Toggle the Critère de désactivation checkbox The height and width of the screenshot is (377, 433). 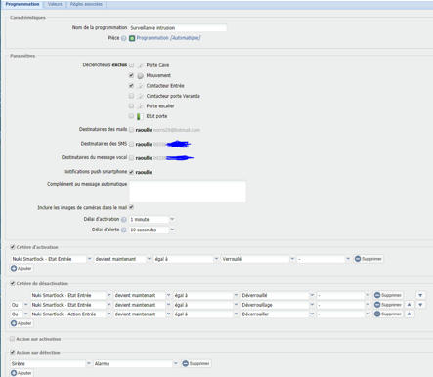tap(13, 283)
